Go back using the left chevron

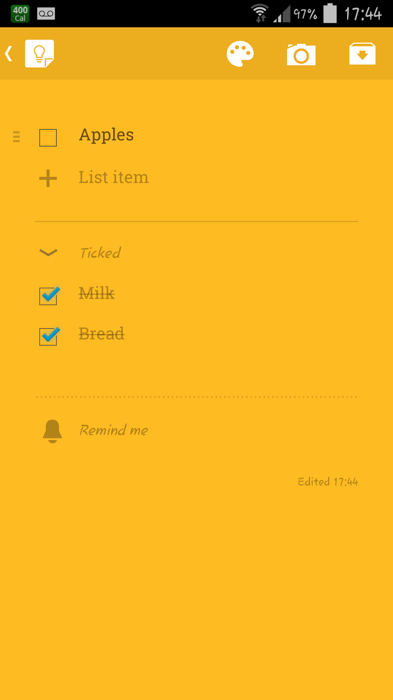pos(8,53)
